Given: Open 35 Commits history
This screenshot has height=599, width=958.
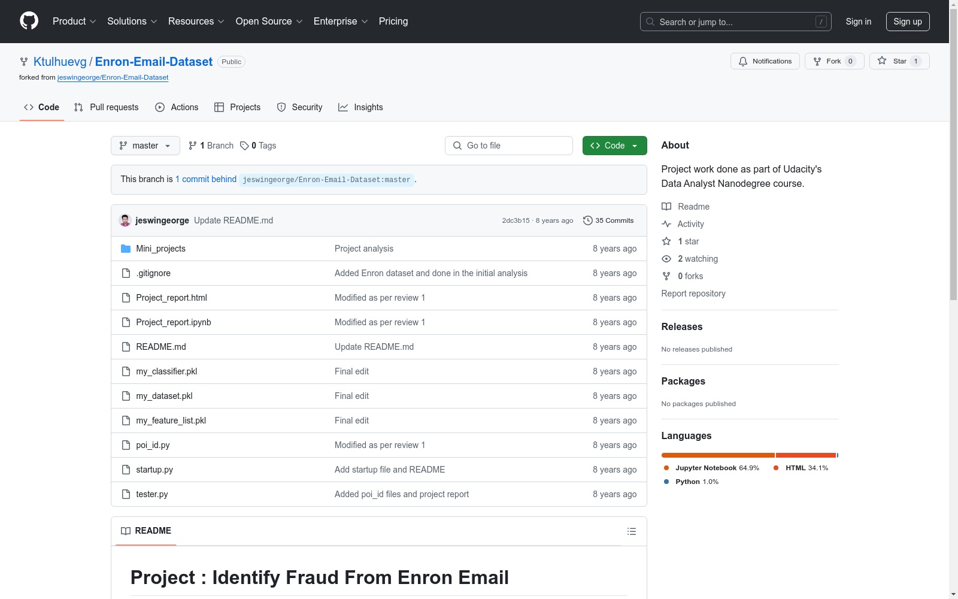Looking at the screenshot, I should tap(608, 220).
